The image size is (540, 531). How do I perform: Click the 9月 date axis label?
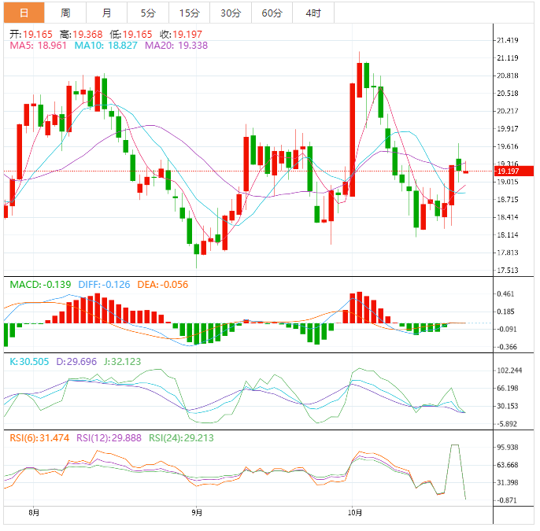197,513
